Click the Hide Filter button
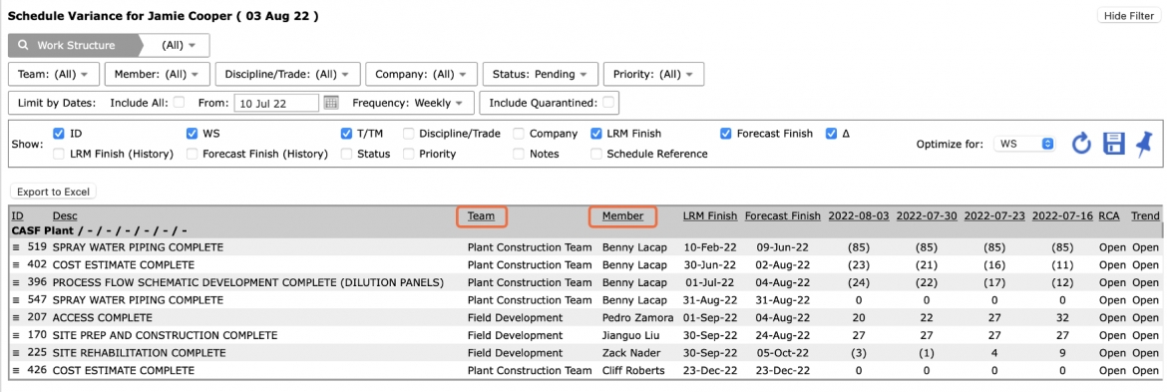This screenshot has width=1167, height=392. 1129,16
